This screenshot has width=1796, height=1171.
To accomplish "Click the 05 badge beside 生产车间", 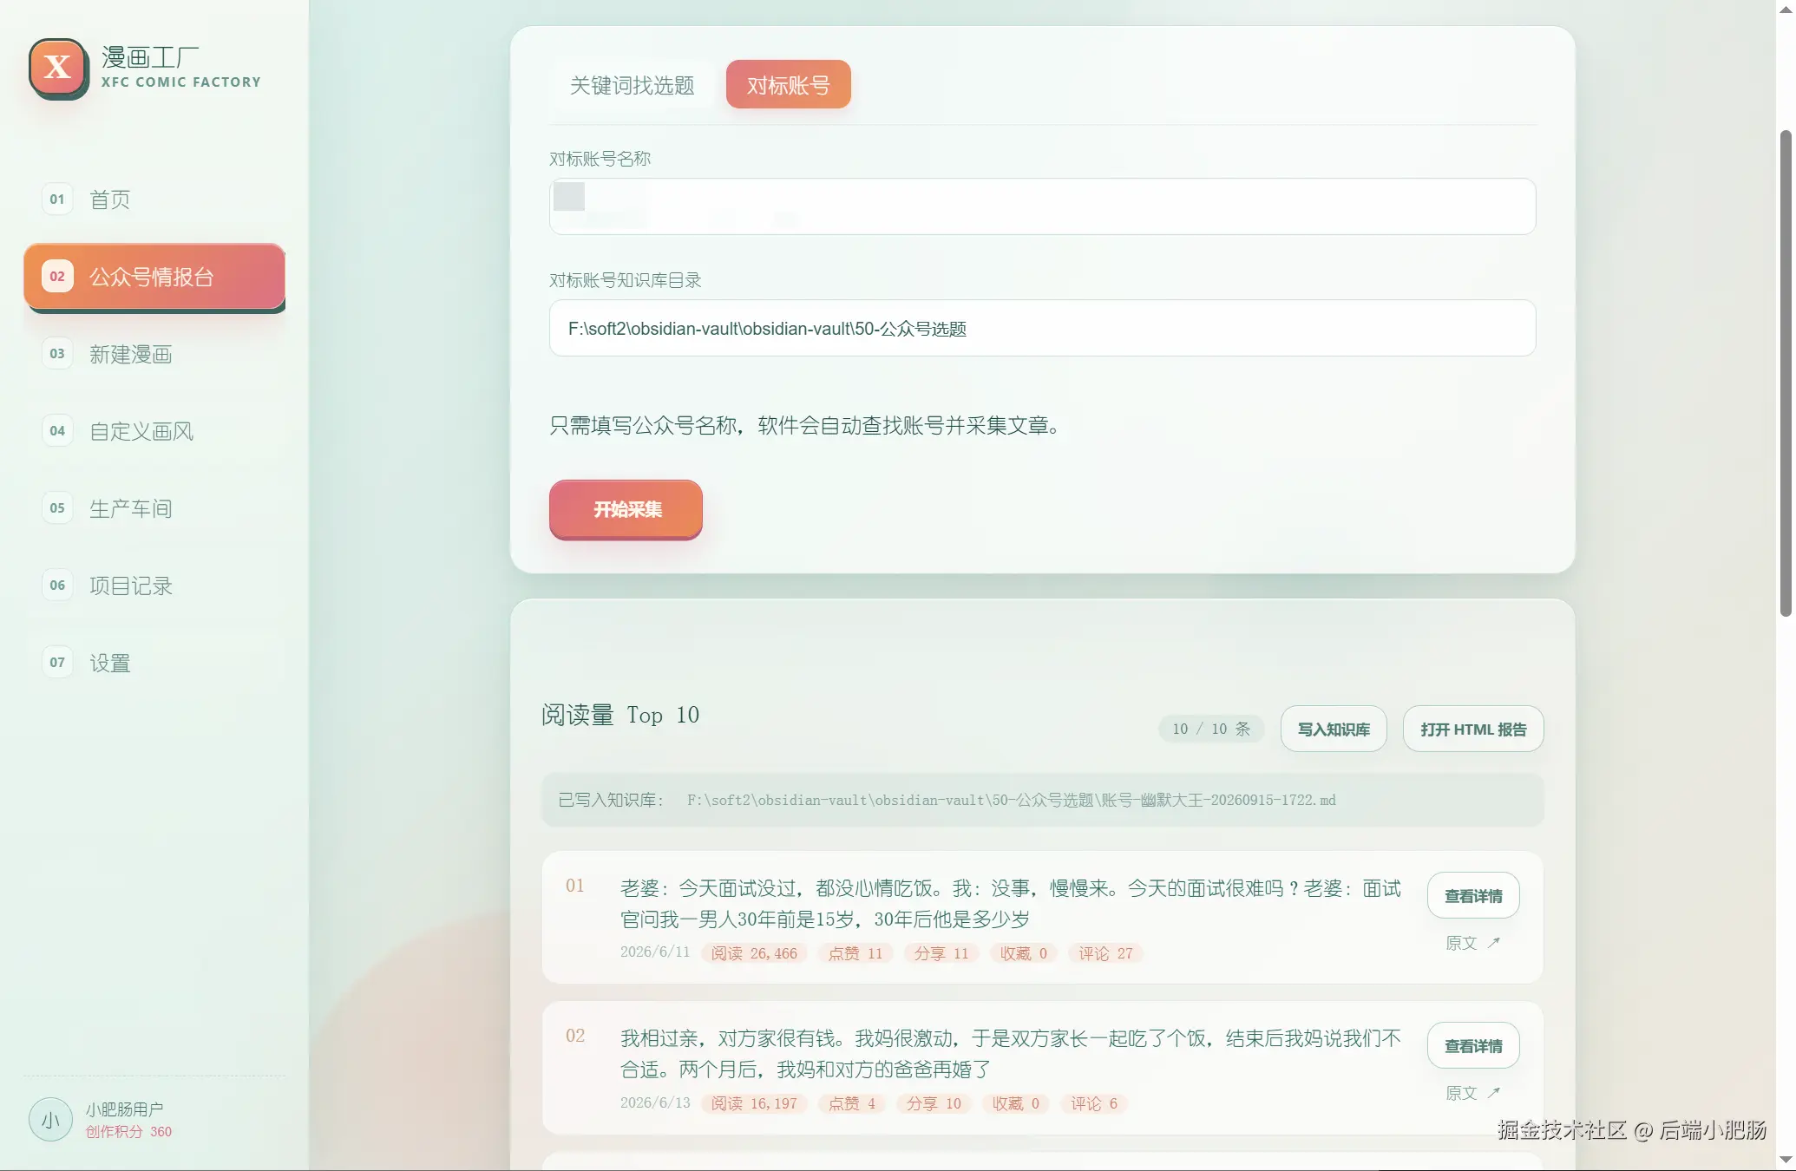I will click(x=57, y=508).
